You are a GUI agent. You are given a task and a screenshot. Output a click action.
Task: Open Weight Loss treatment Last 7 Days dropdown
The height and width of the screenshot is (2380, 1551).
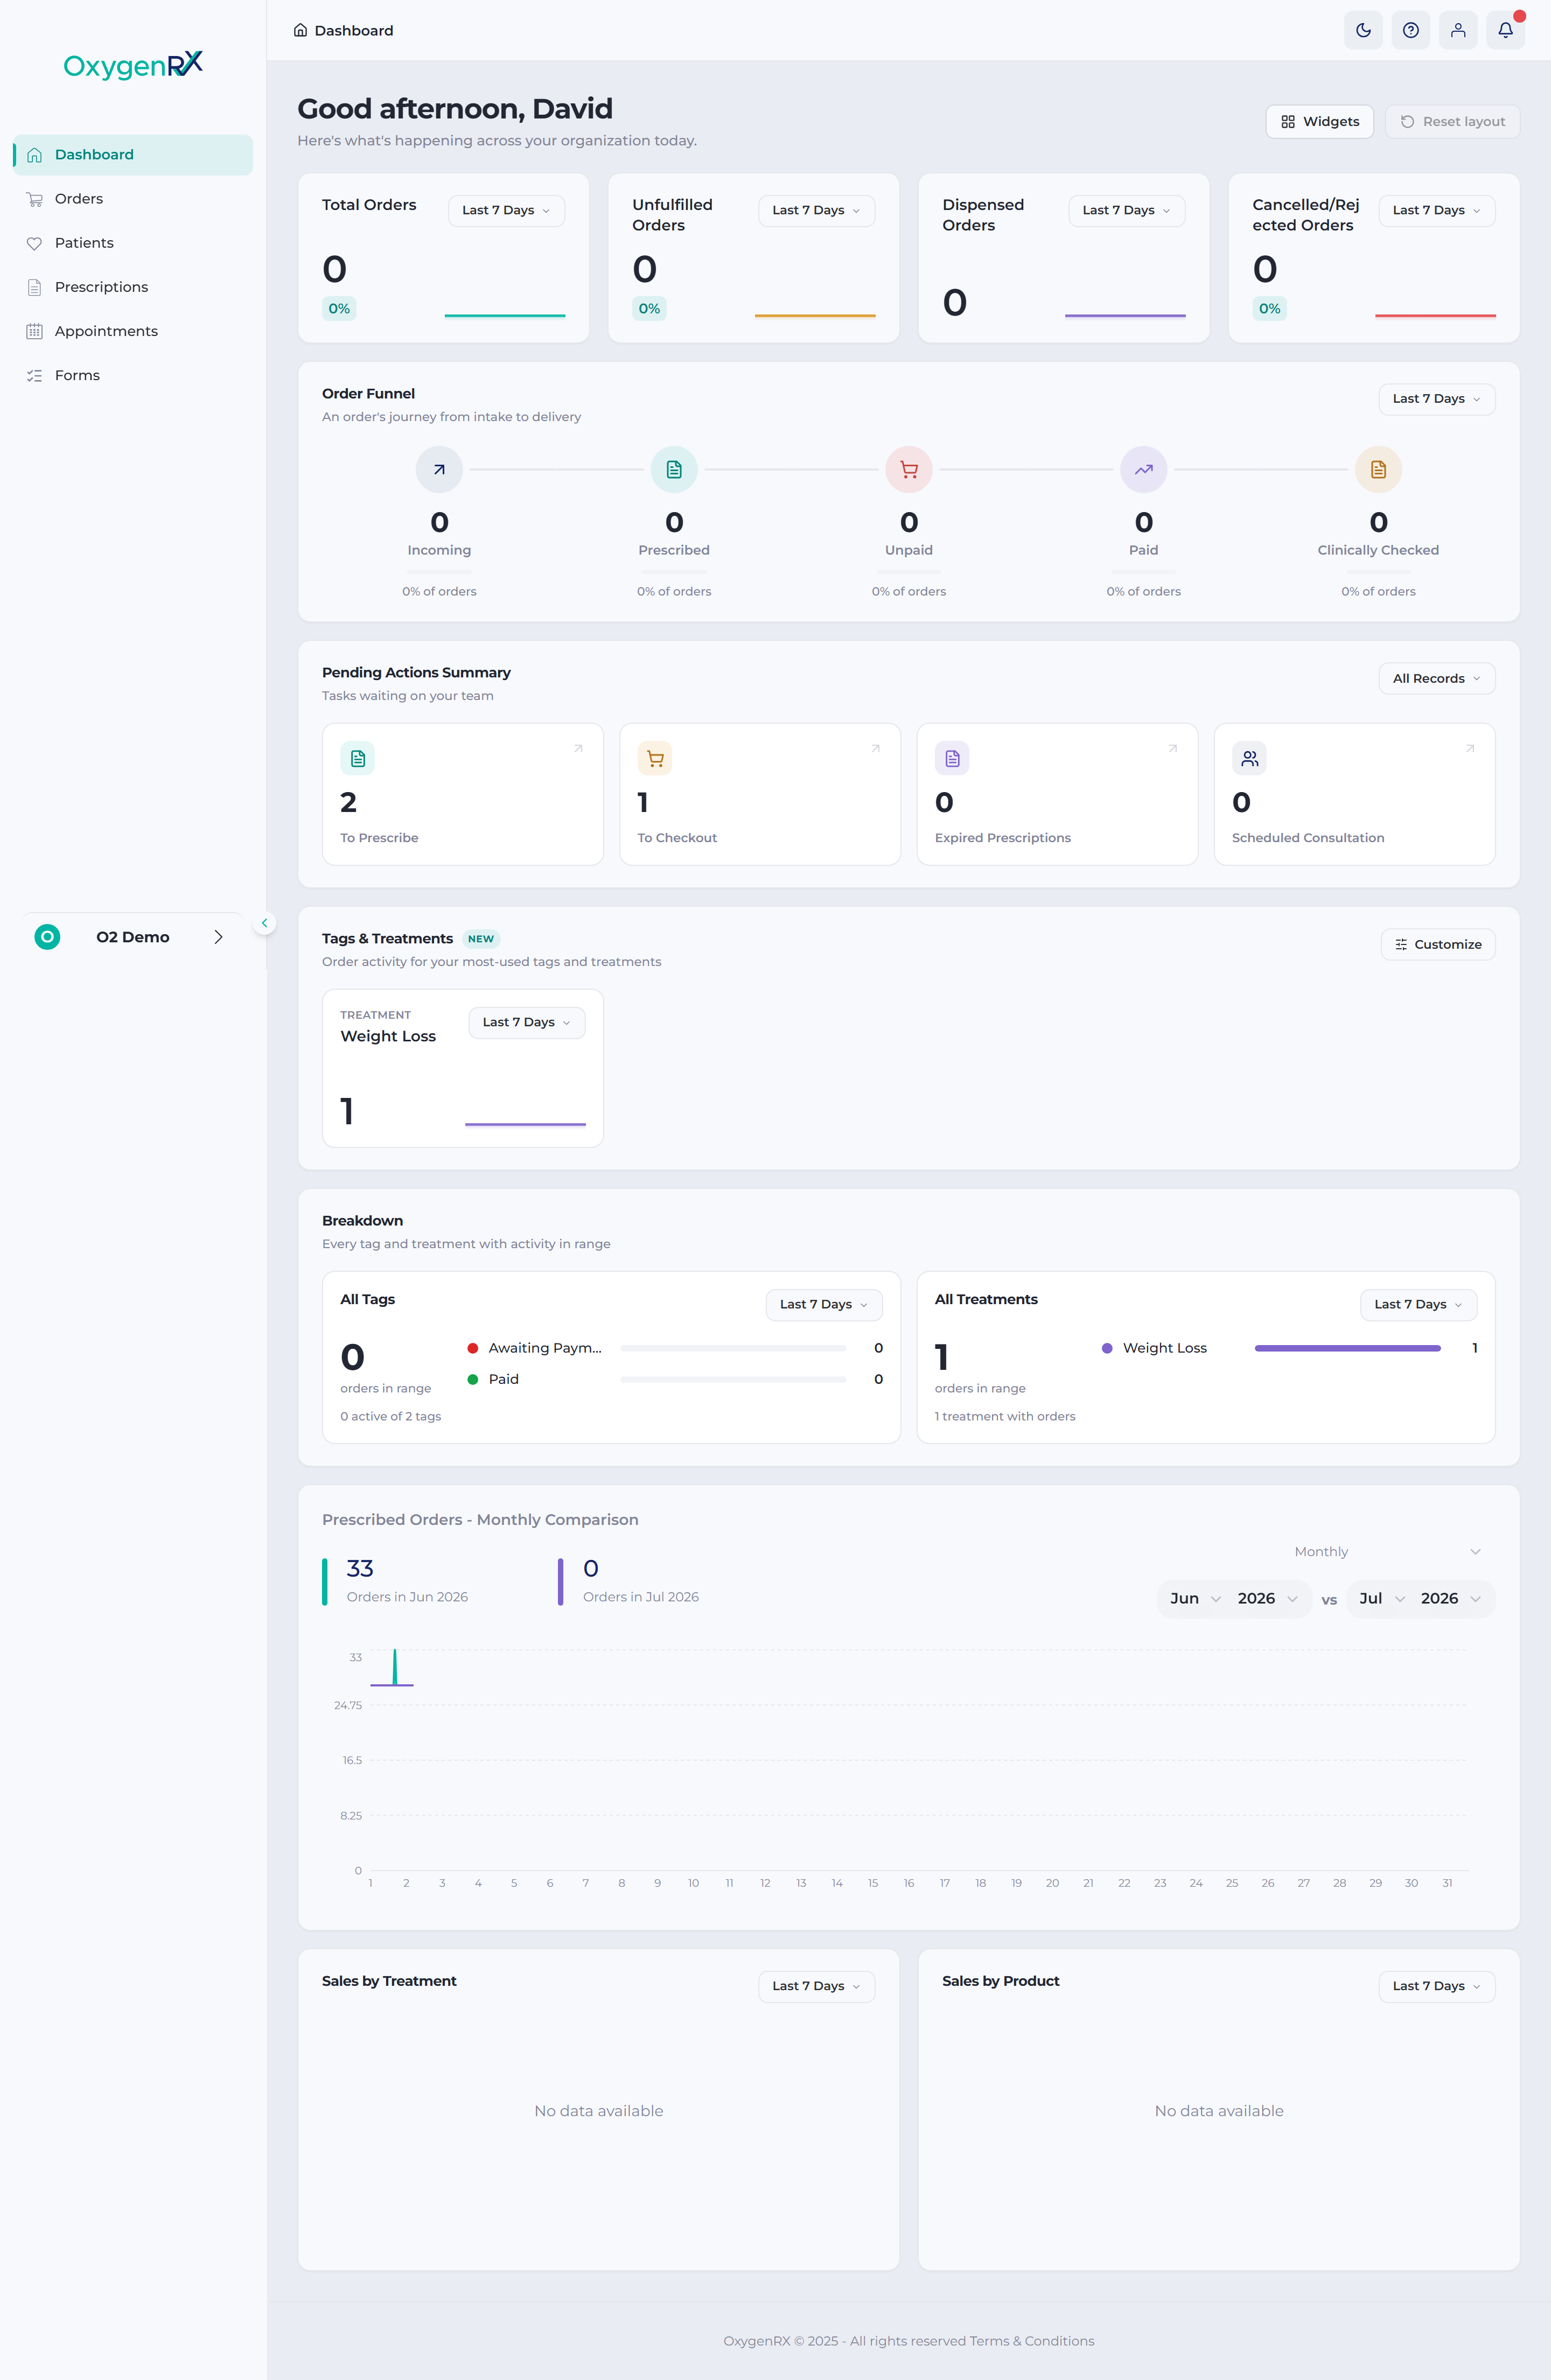[526, 1022]
